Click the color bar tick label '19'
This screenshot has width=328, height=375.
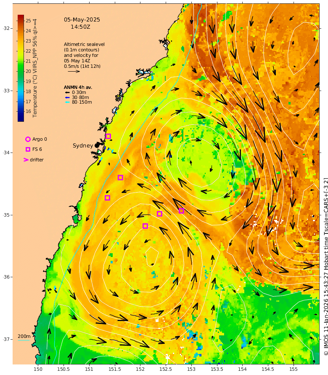29,81
